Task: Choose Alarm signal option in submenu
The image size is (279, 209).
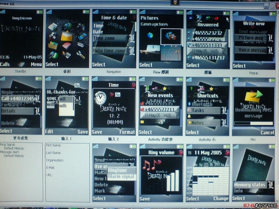Action: (122, 177)
